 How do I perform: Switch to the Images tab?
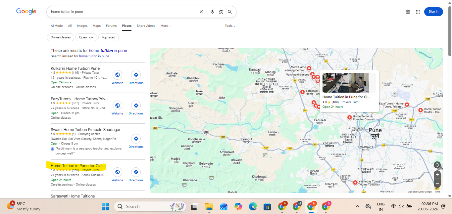[82, 26]
